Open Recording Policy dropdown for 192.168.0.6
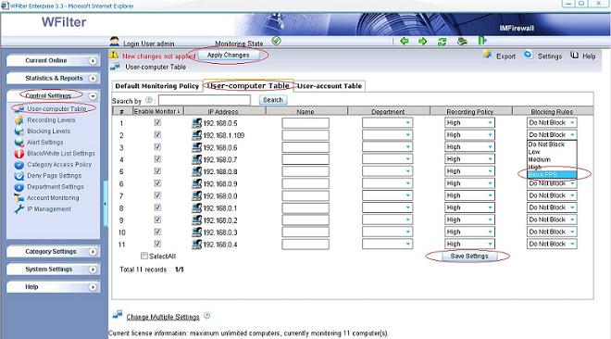The height and width of the screenshot is (339, 611). pos(469,147)
